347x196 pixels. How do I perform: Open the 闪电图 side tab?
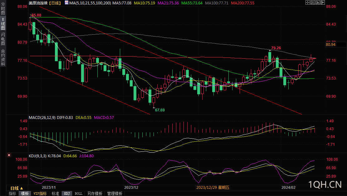click(3, 39)
